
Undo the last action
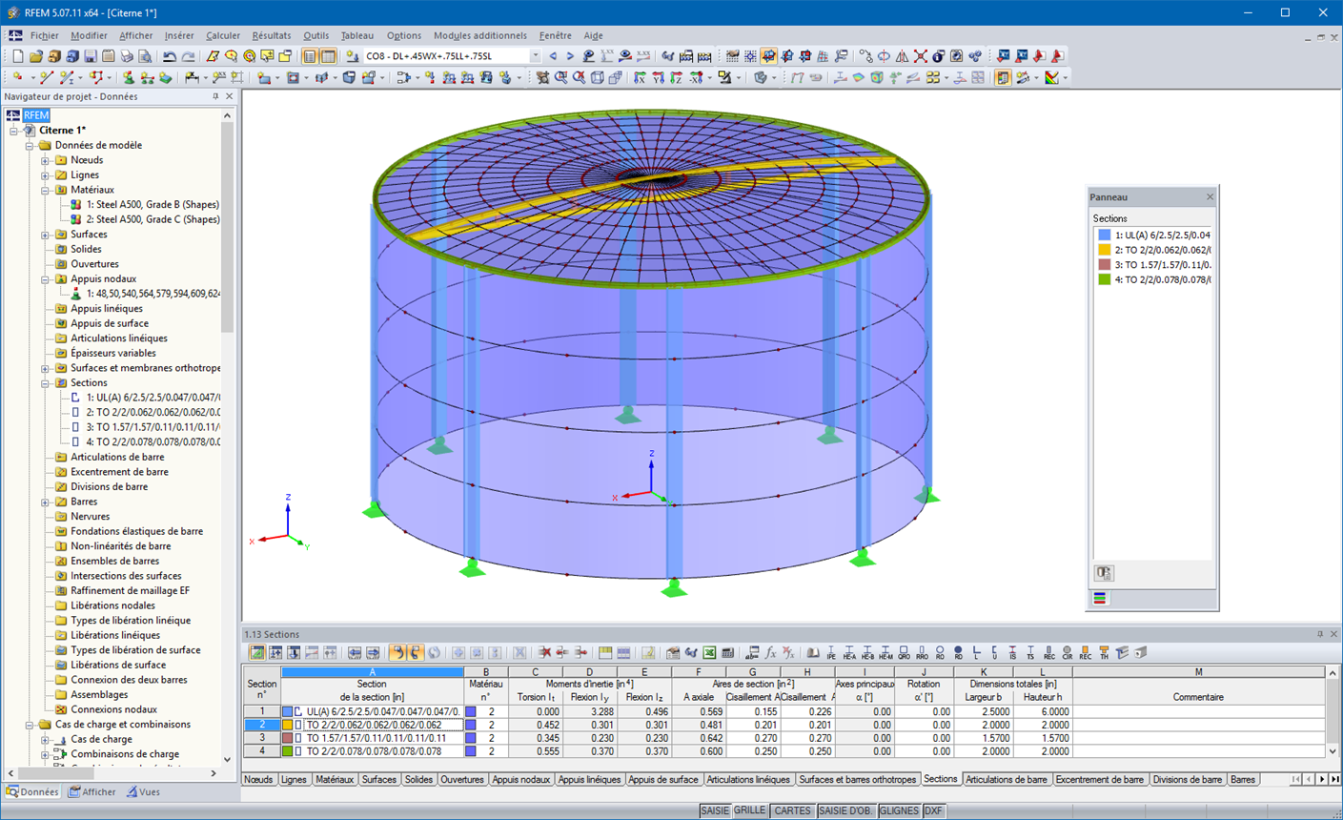coord(171,55)
